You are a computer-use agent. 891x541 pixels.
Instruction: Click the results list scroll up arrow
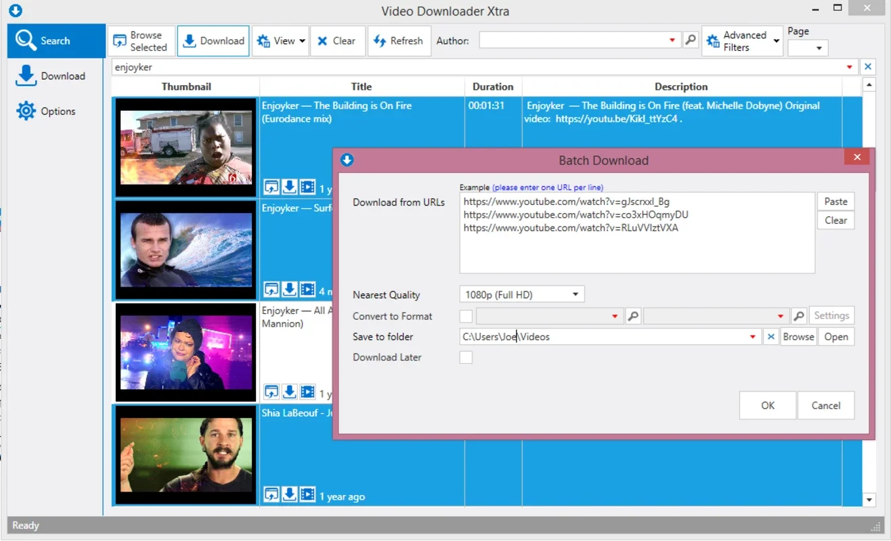click(870, 85)
